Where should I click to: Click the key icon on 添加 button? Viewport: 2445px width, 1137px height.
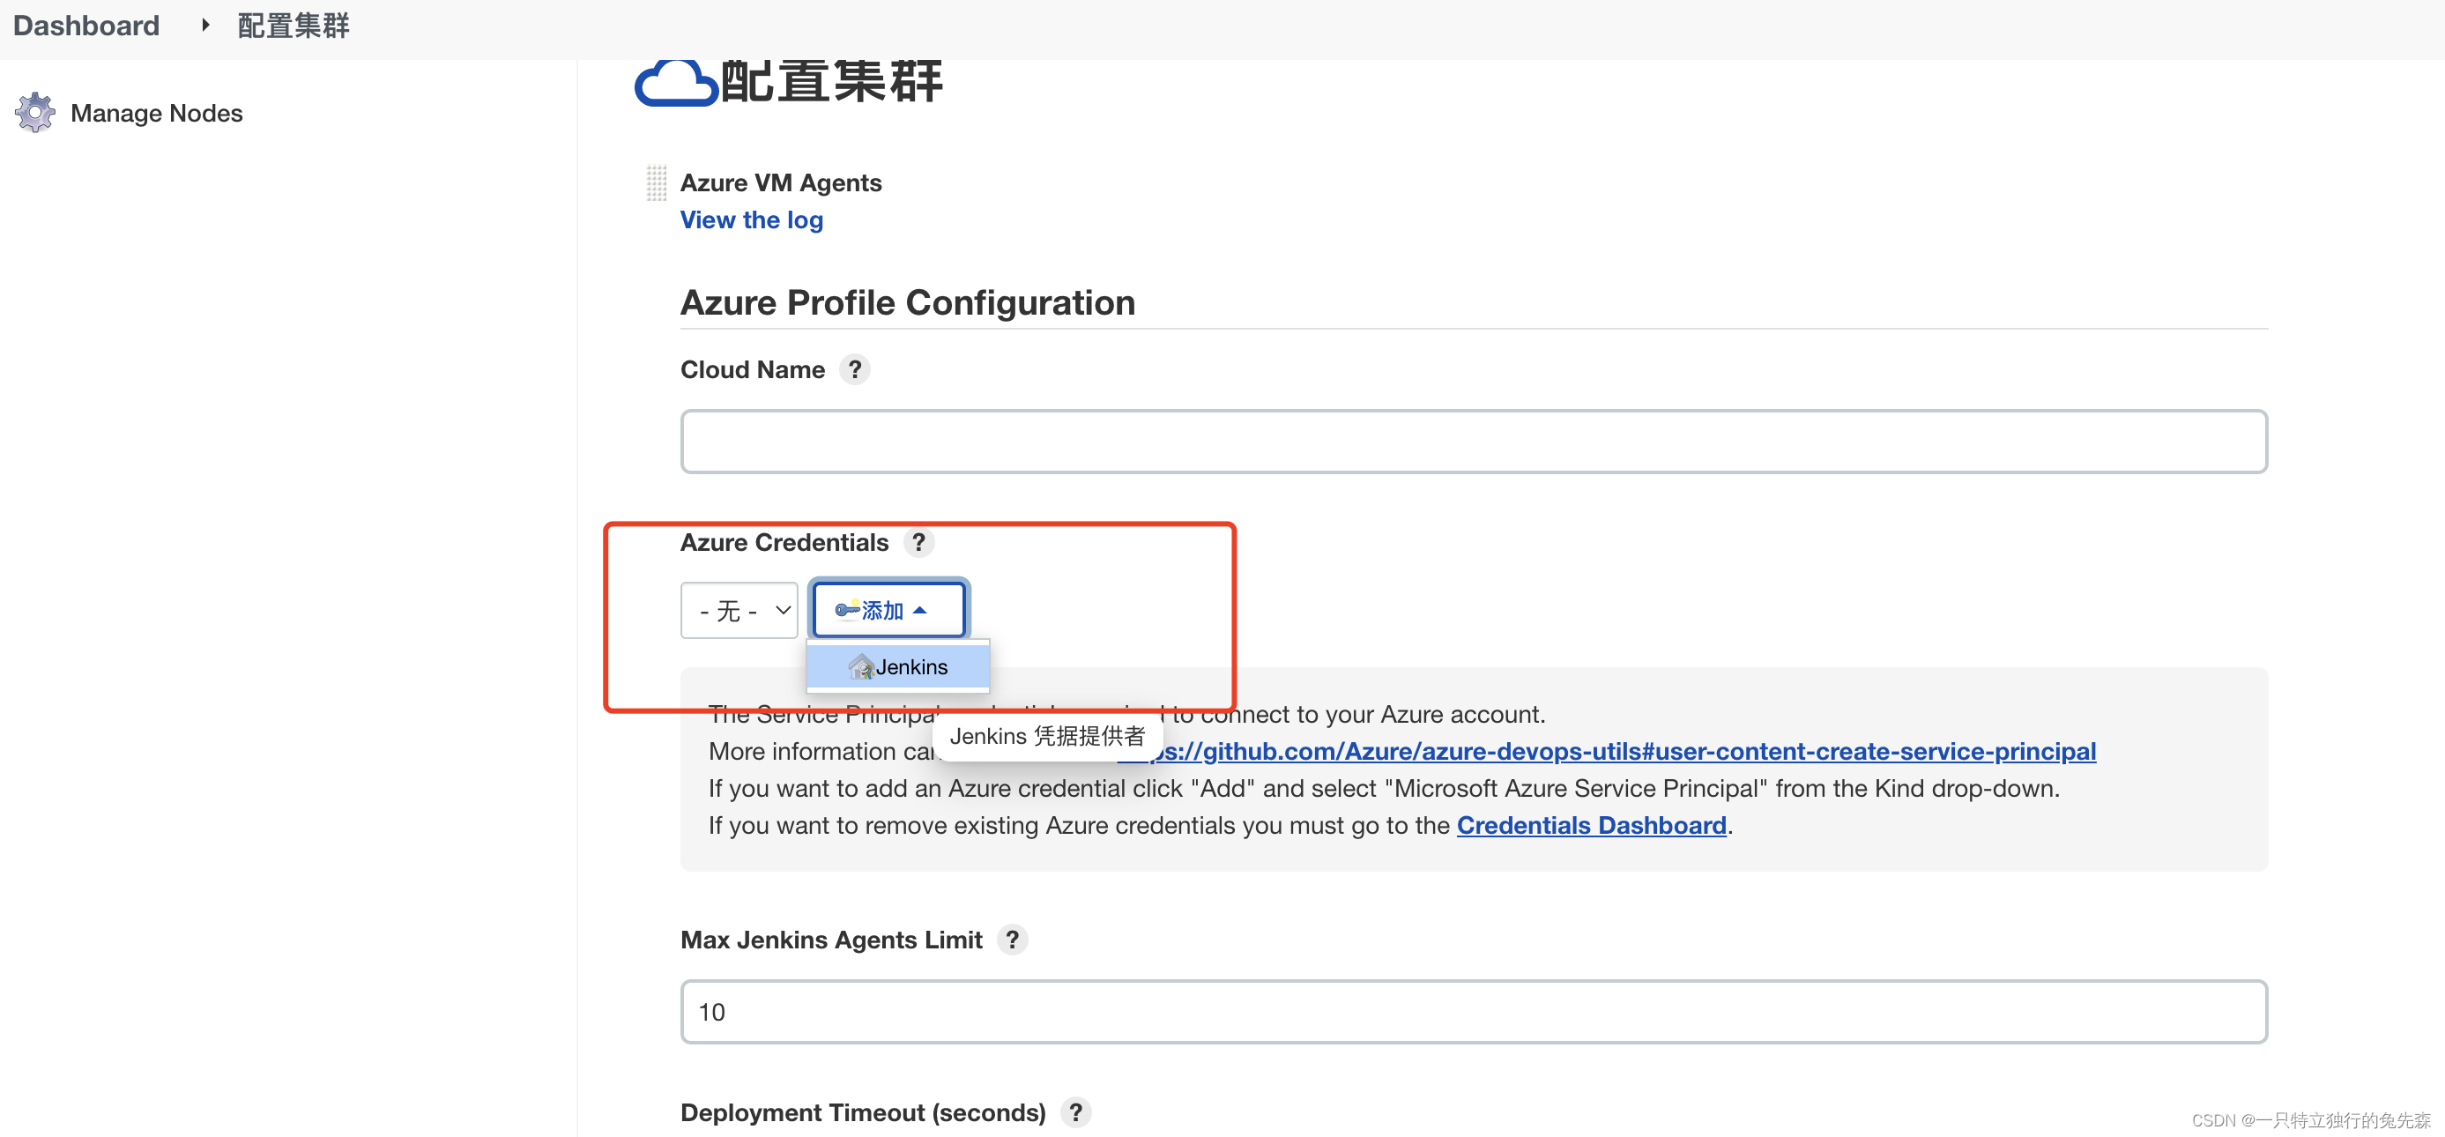(x=847, y=609)
